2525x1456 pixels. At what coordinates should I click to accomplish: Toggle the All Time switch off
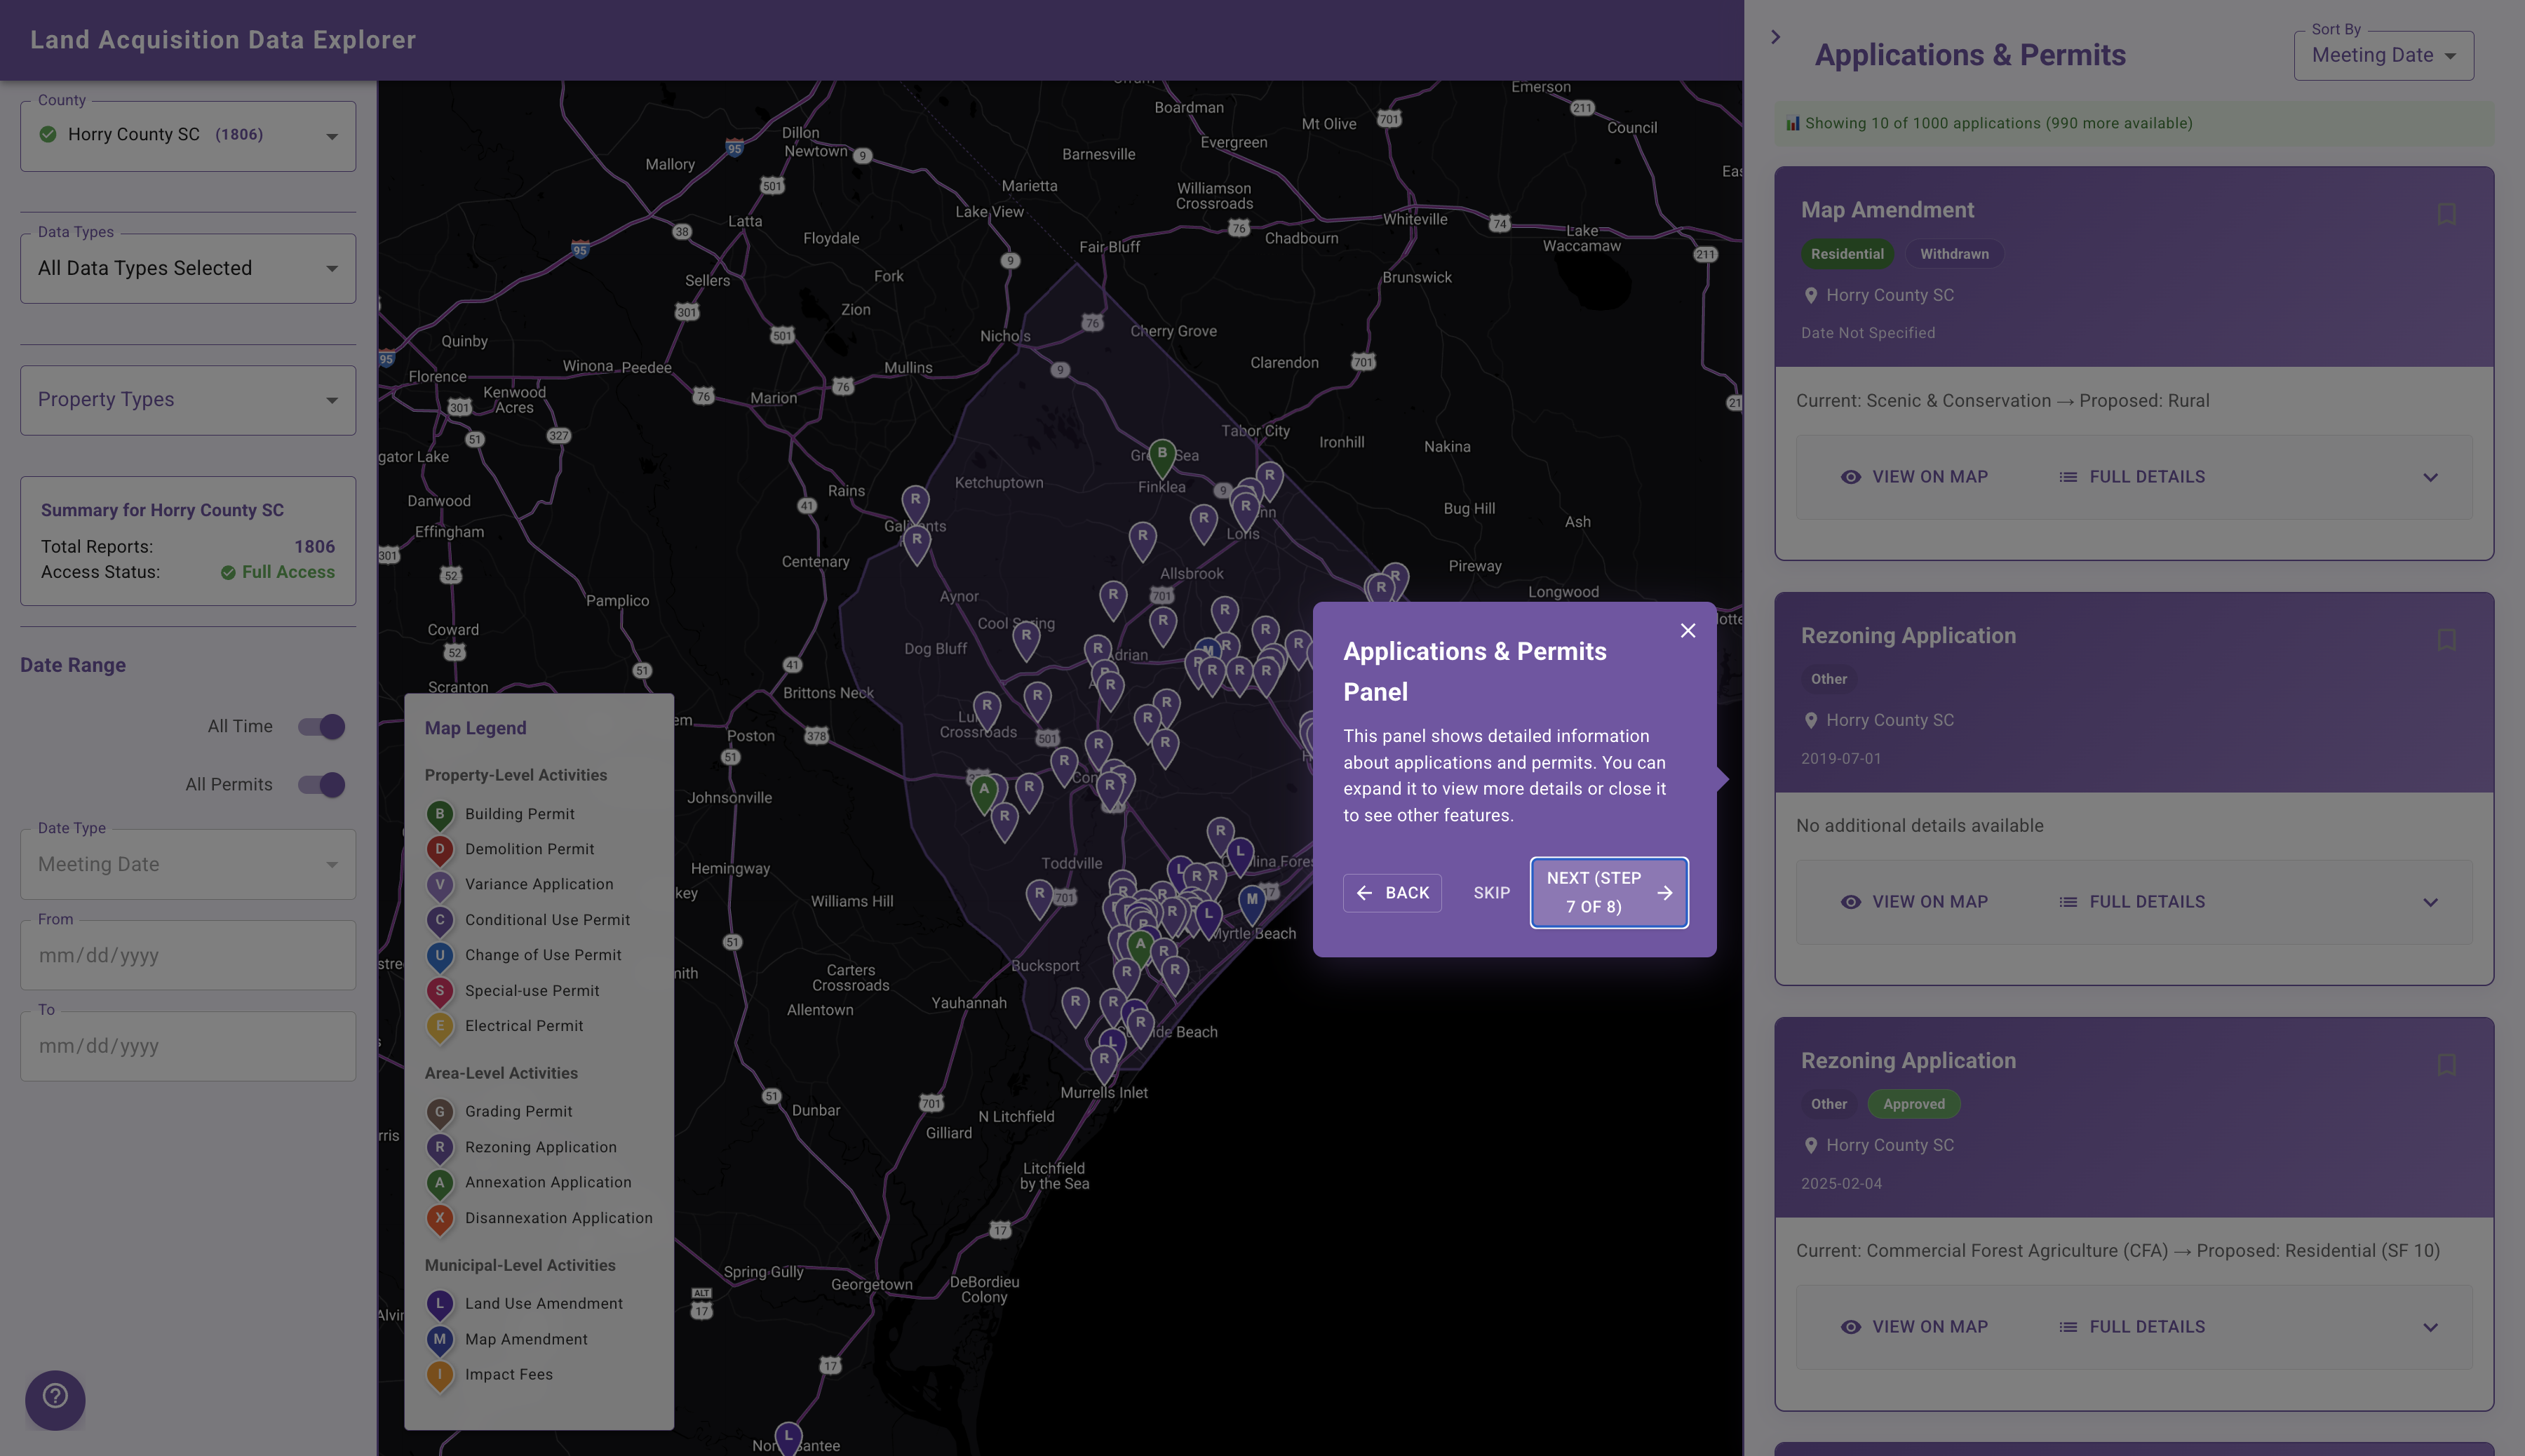point(321,726)
